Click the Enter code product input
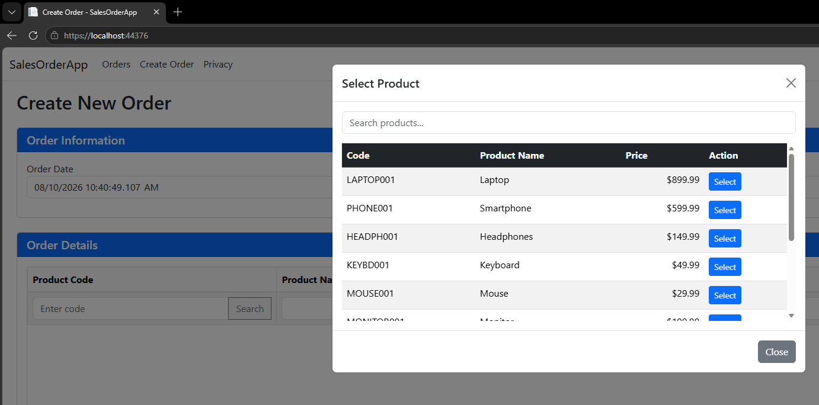Image resolution: width=819 pixels, height=405 pixels. [130, 308]
